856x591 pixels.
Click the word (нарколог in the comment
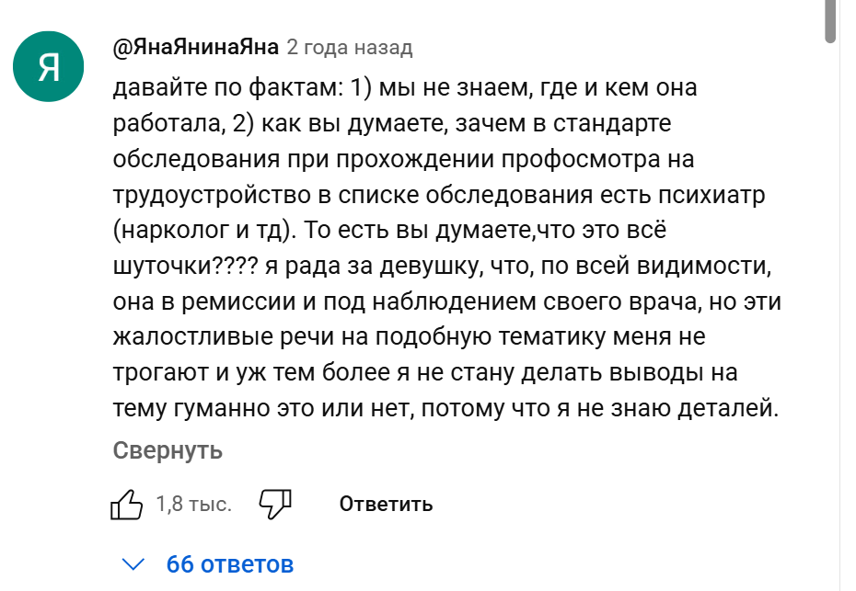coord(171,231)
